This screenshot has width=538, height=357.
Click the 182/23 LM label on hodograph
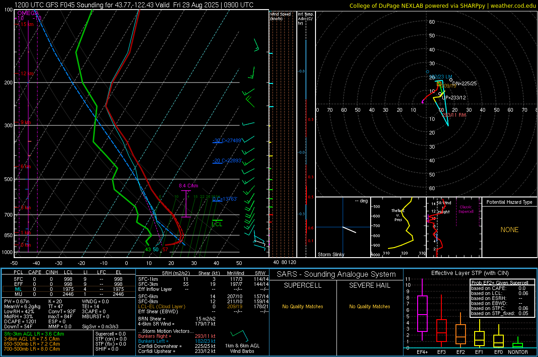coord(441,77)
